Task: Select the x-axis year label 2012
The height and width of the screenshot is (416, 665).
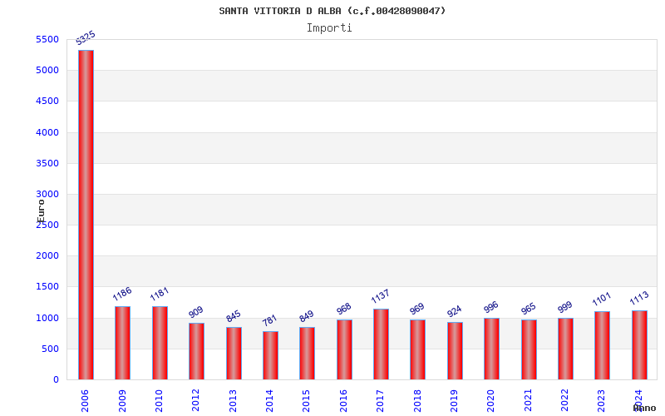Action: pyautogui.click(x=196, y=401)
